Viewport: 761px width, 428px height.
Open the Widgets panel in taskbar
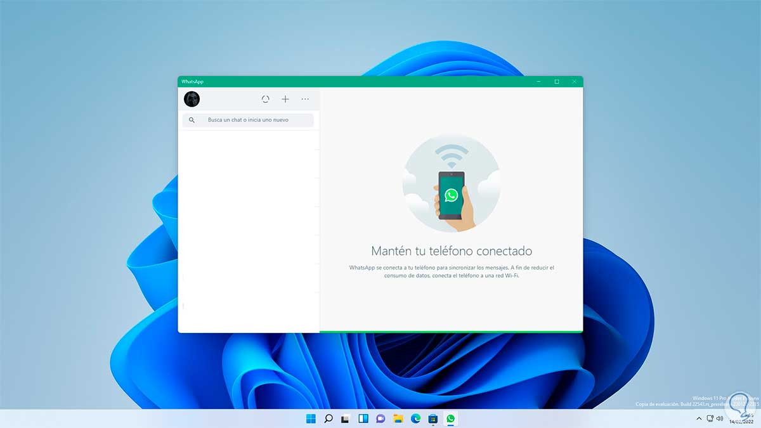tap(363, 418)
